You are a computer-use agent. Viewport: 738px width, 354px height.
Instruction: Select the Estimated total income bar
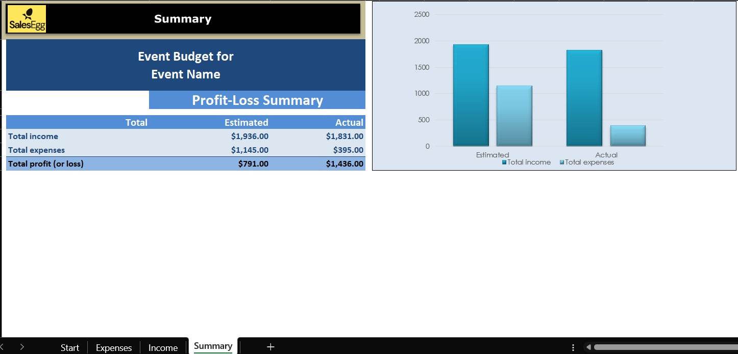(x=471, y=96)
